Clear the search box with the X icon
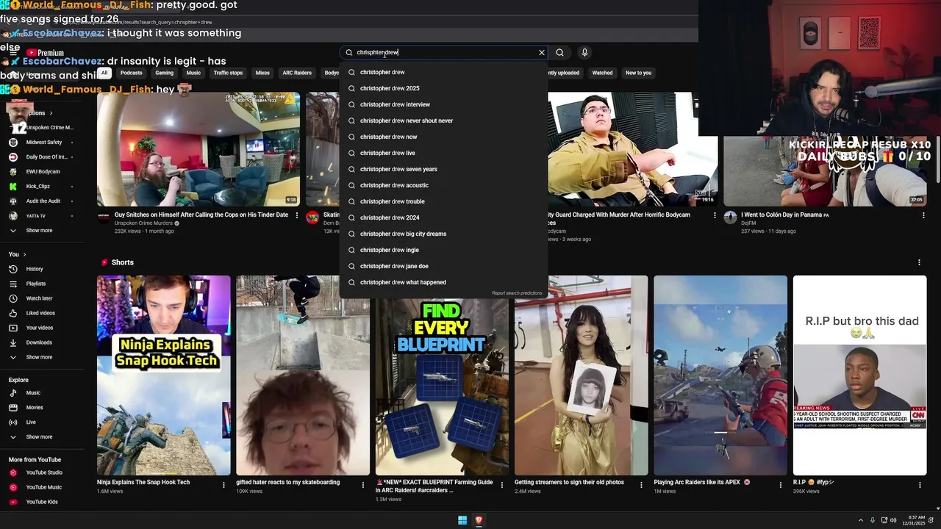The width and height of the screenshot is (941, 529). coord(542,53)
